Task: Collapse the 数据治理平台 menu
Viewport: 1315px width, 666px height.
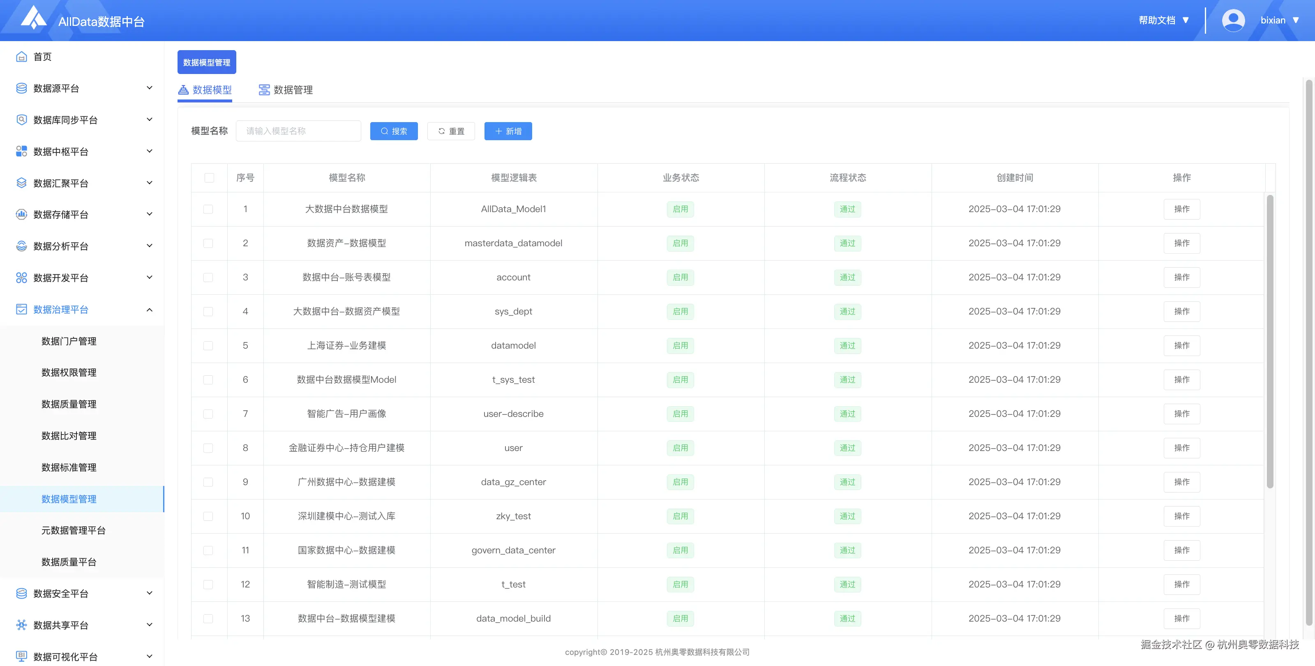Action: pyautogui.click(x=149, y=310)
